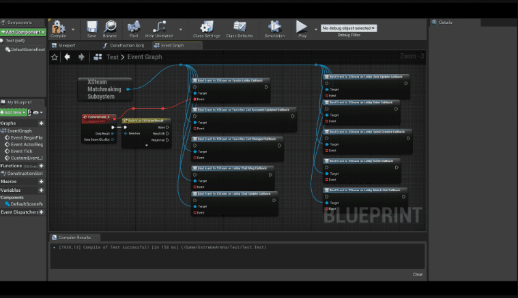Screen dimensions: 518x298
Task: Open the debug object selector dropdown
Action: coord(349,29)
